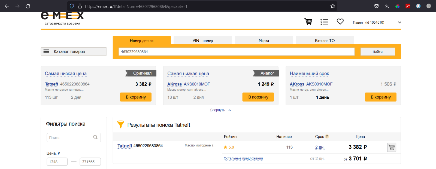Screen dimensions: 436x169
Task: Click the emex logo to go home
Action: 62,19
